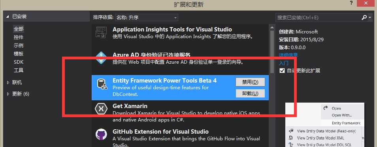Expand the 更新 (6) tree section
This screenshot has height=147, width=377.
coord(8,94)
